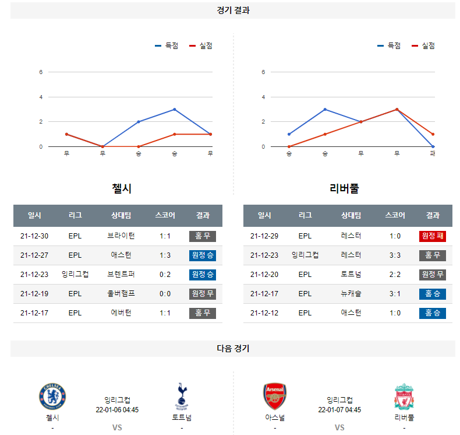Click the 경기 결과 section header

(x=233, y=10)
